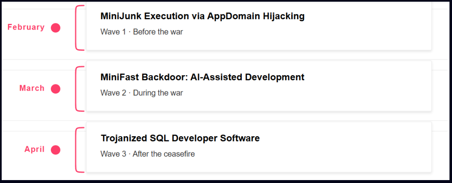Open MiniJunk Execution via AppDomain Hijacking title

tap(202, 16)
